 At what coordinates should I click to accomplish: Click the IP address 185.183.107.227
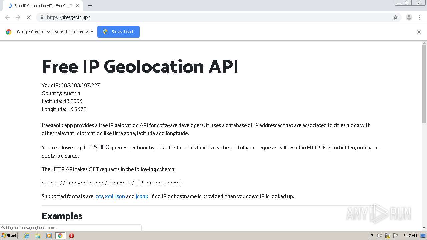click(80, 85)
